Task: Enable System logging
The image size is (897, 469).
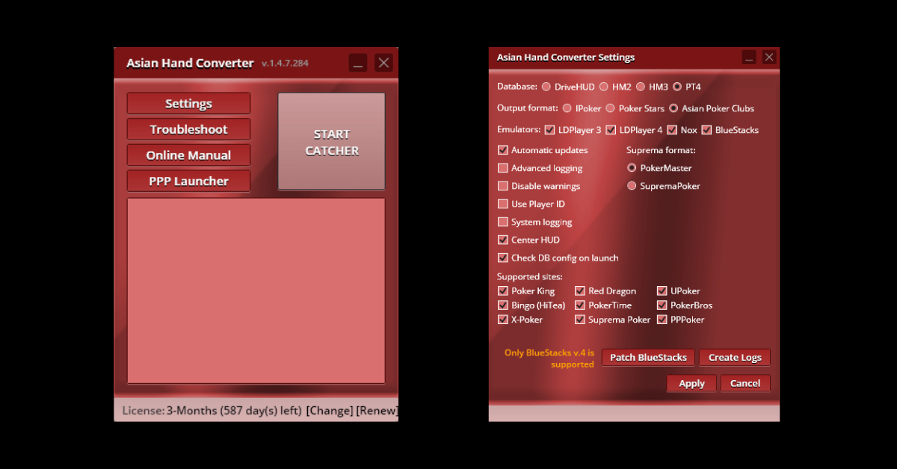Action: pyautogui.click(x=503, y=222)
